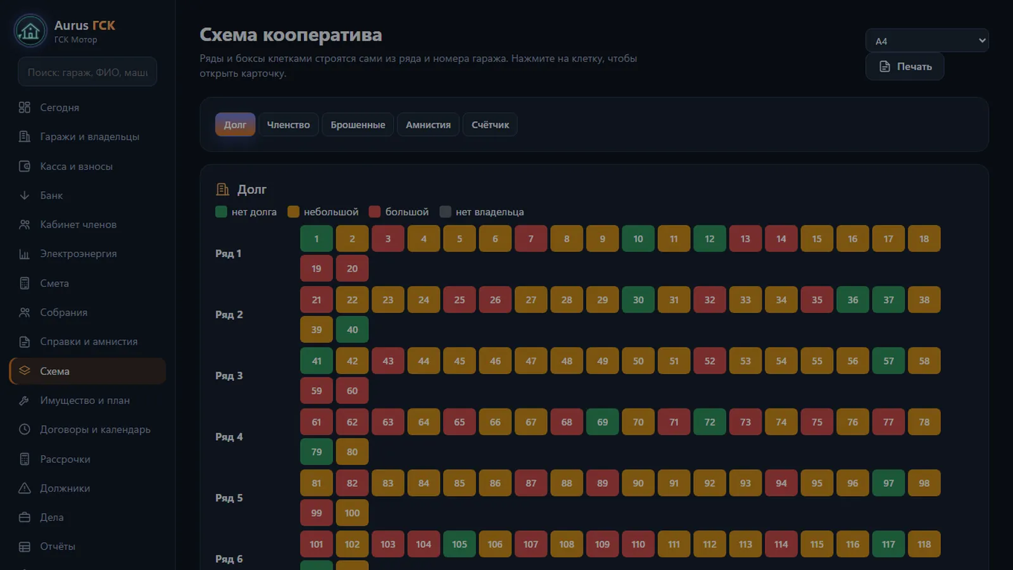Switch to the Амнистия view tab
The height and width of the screenshot is (570, 1013).
click(x=428, y=125)
